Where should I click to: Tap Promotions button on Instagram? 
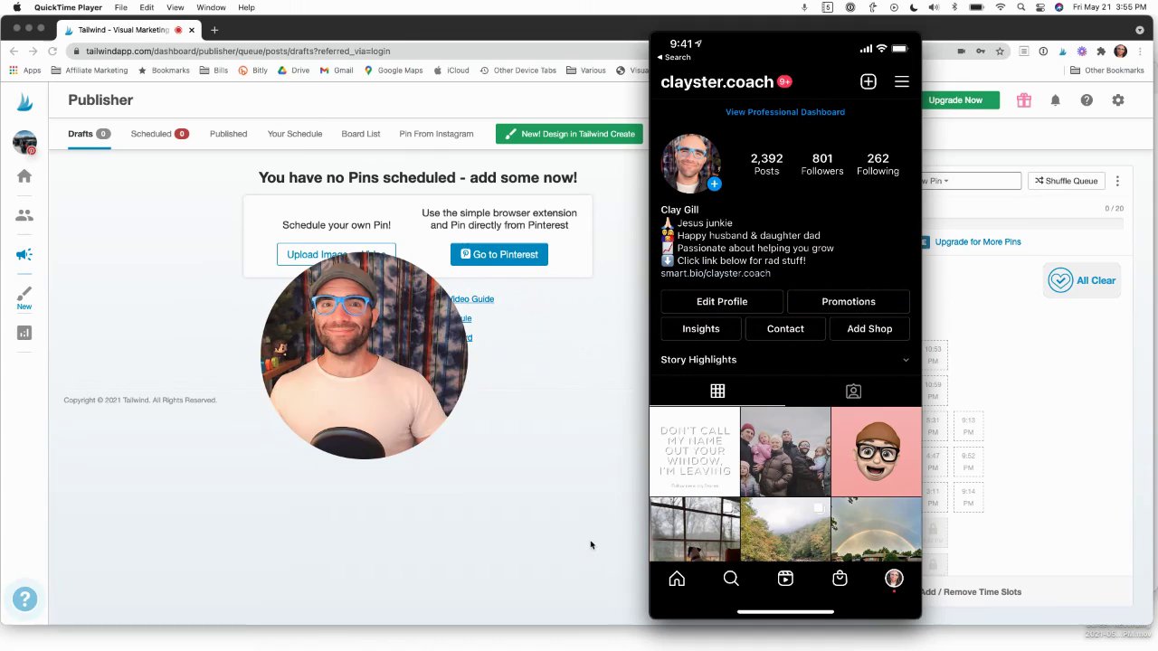849,302
